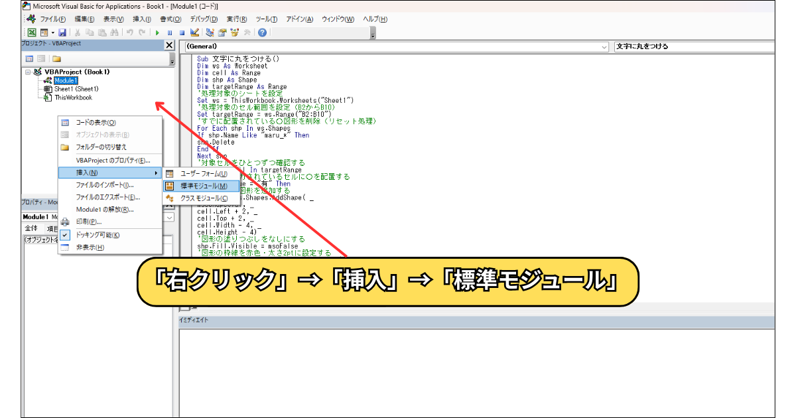The width and height of the screenshot is (796, 418).
Task: Click the Excel view icon in toolbar
Action: [x=31, y=32]
